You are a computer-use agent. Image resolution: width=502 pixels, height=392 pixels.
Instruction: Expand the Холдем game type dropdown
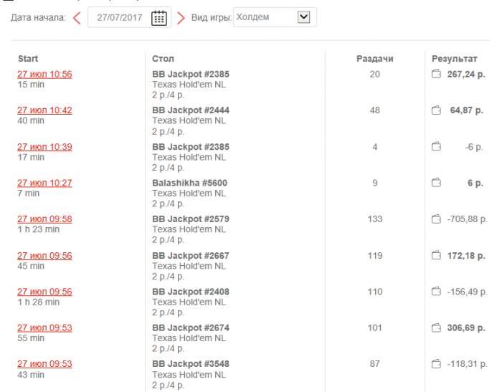click(x=303, y=17)
